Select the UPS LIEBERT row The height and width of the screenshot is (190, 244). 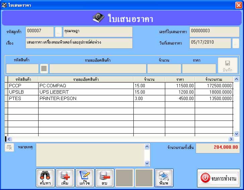click(x=120, y=92)
